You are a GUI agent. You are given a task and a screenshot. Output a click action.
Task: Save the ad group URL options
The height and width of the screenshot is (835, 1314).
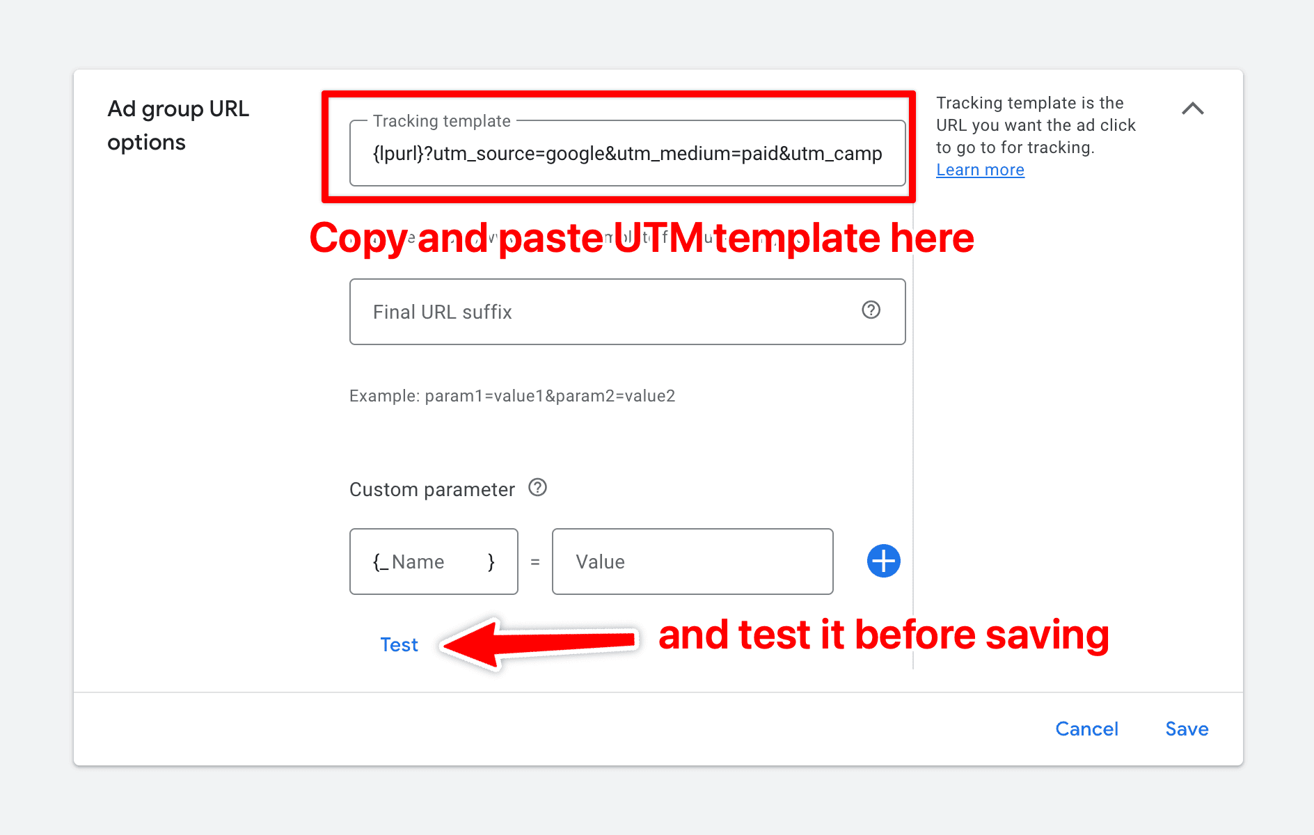click(1186, 729)
